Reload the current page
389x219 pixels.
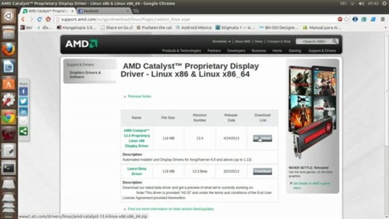click(x=40, y=19)
